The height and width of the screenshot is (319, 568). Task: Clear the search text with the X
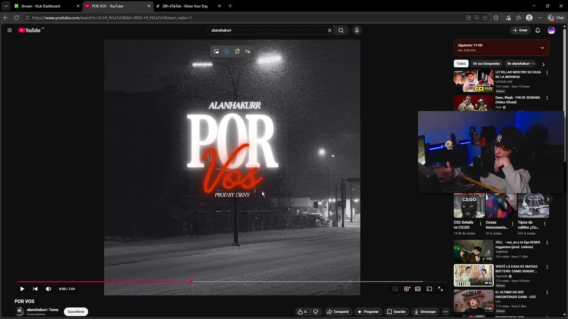pyautogui.click(x=330, y=30)
